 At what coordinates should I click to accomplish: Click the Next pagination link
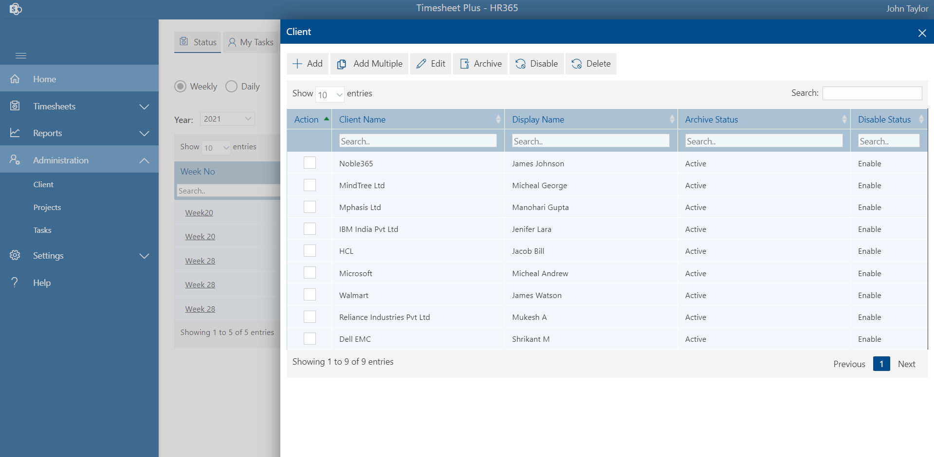tap(906, 364)
